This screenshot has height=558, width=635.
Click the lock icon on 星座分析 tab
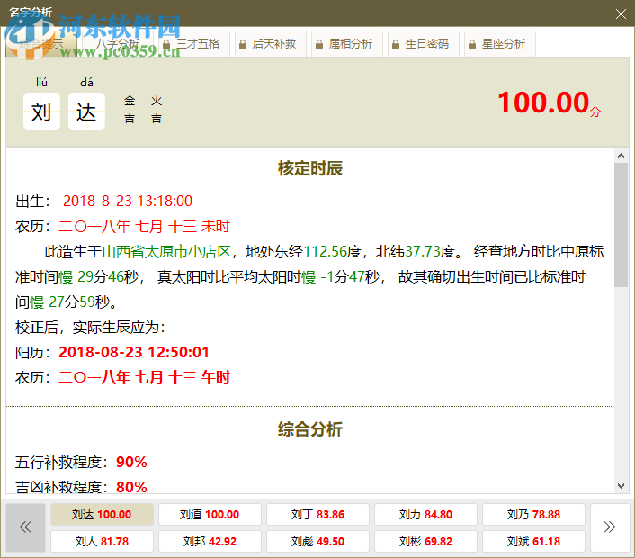coord(472,44)
